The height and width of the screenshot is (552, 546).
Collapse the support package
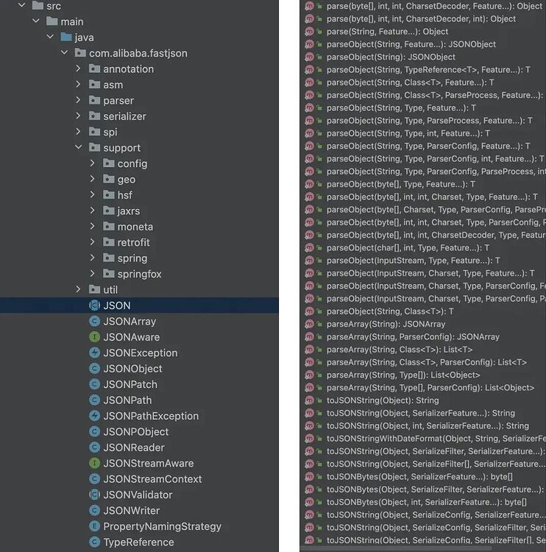[x=79, y=147]
